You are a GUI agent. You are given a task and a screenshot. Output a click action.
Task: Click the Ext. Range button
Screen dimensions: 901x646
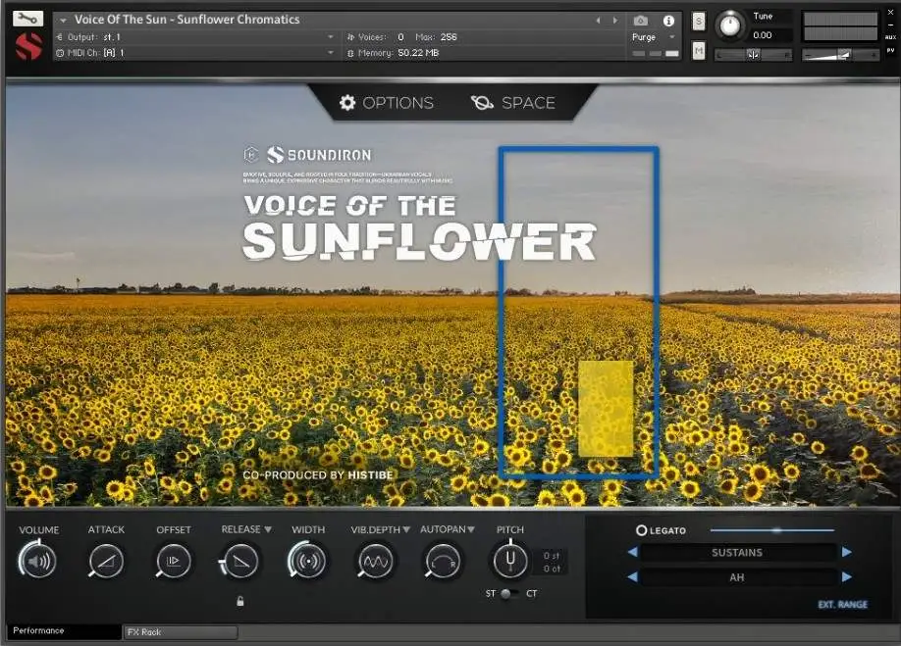(842, 604)
